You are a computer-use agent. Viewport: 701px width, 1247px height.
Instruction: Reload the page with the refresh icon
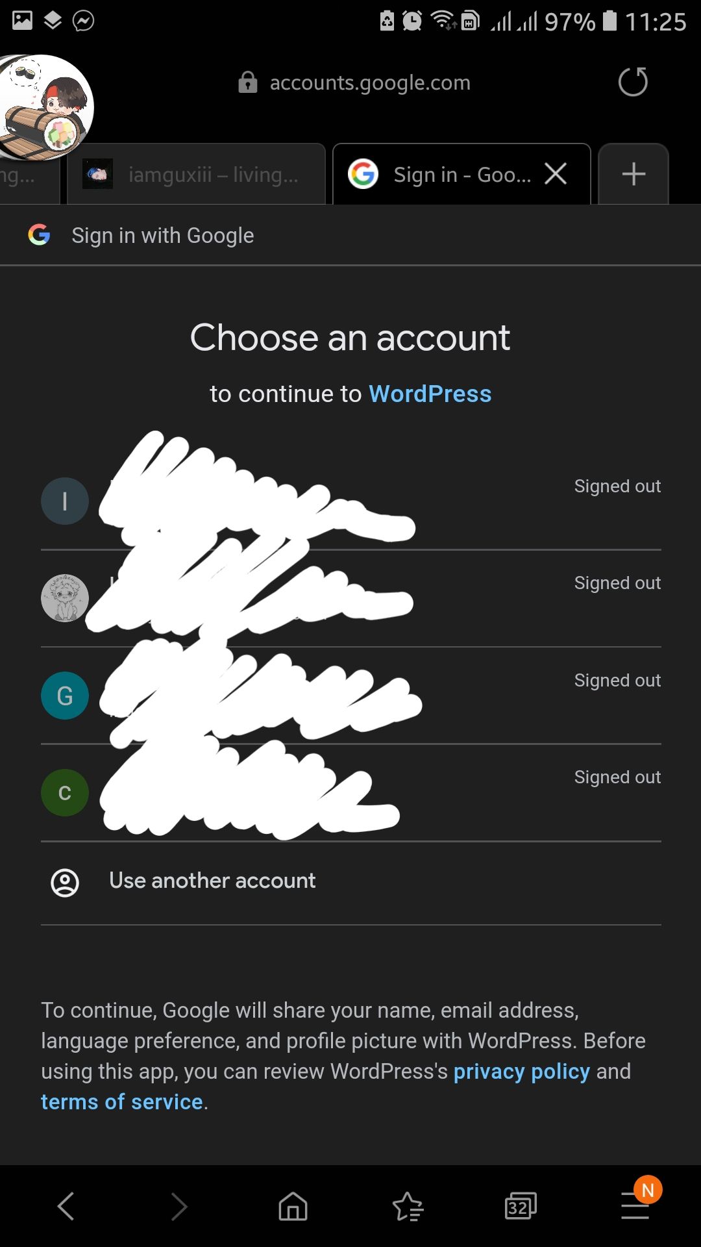point(633,82)
